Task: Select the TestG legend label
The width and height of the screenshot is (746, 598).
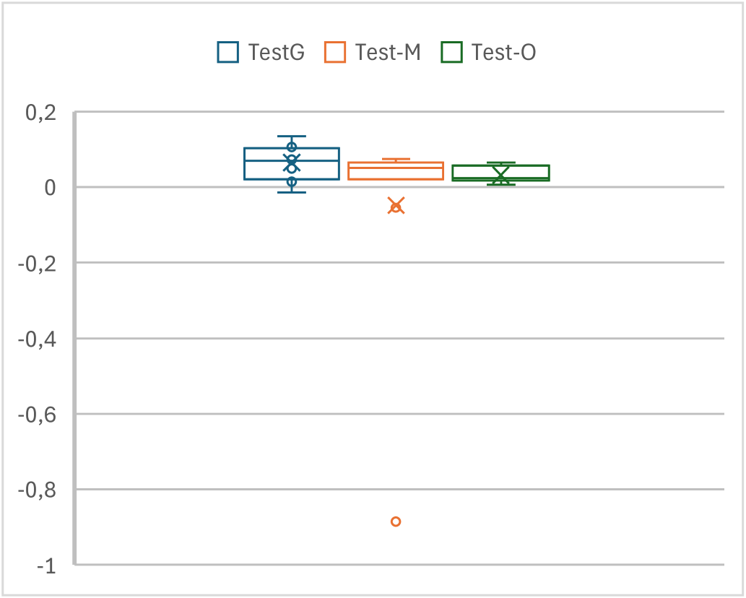Action: pyautogui.click(x=276, y=53)
